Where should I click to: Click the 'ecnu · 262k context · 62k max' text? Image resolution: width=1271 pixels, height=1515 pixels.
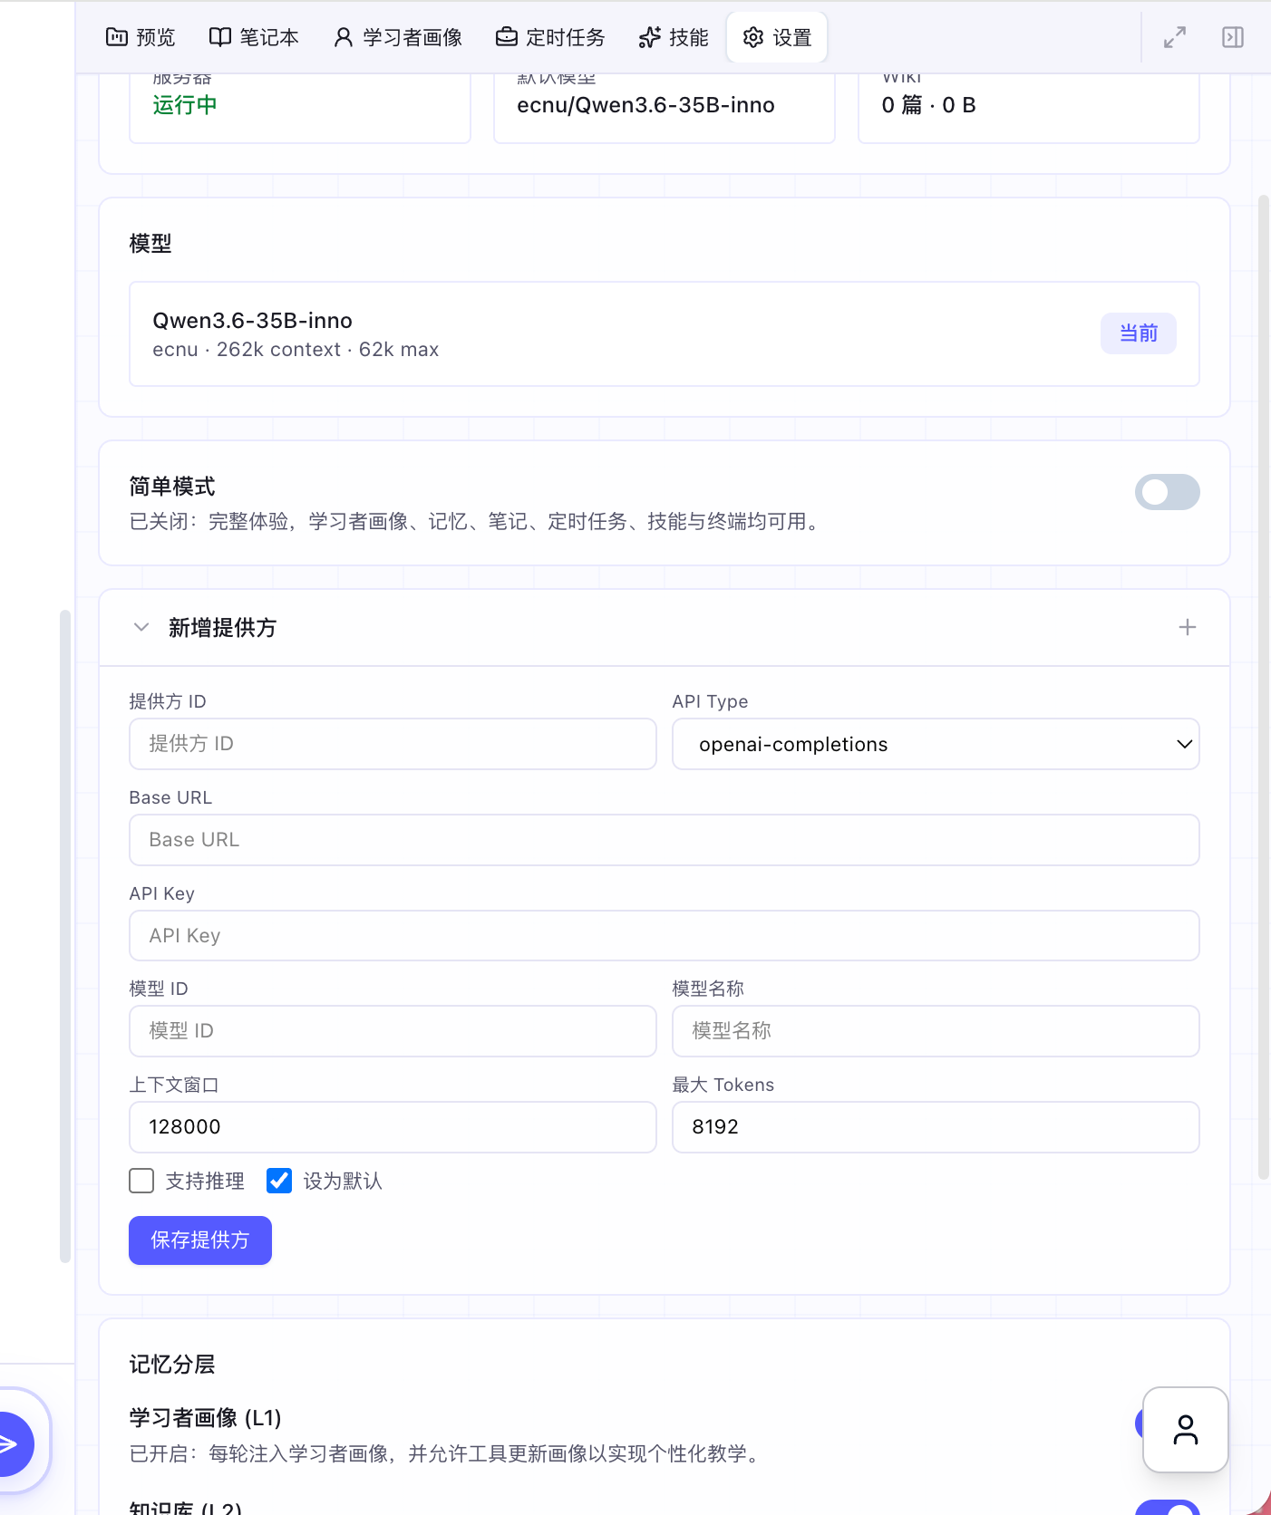[296, 350]
